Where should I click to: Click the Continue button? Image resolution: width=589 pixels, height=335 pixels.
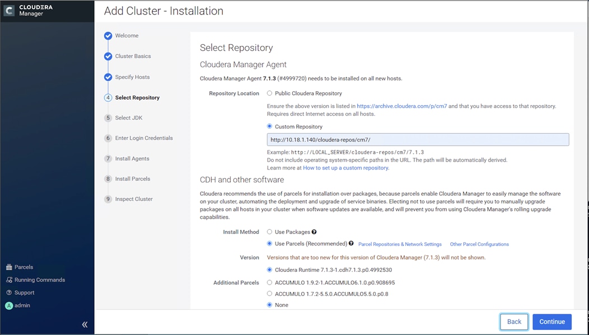(552, 322)
